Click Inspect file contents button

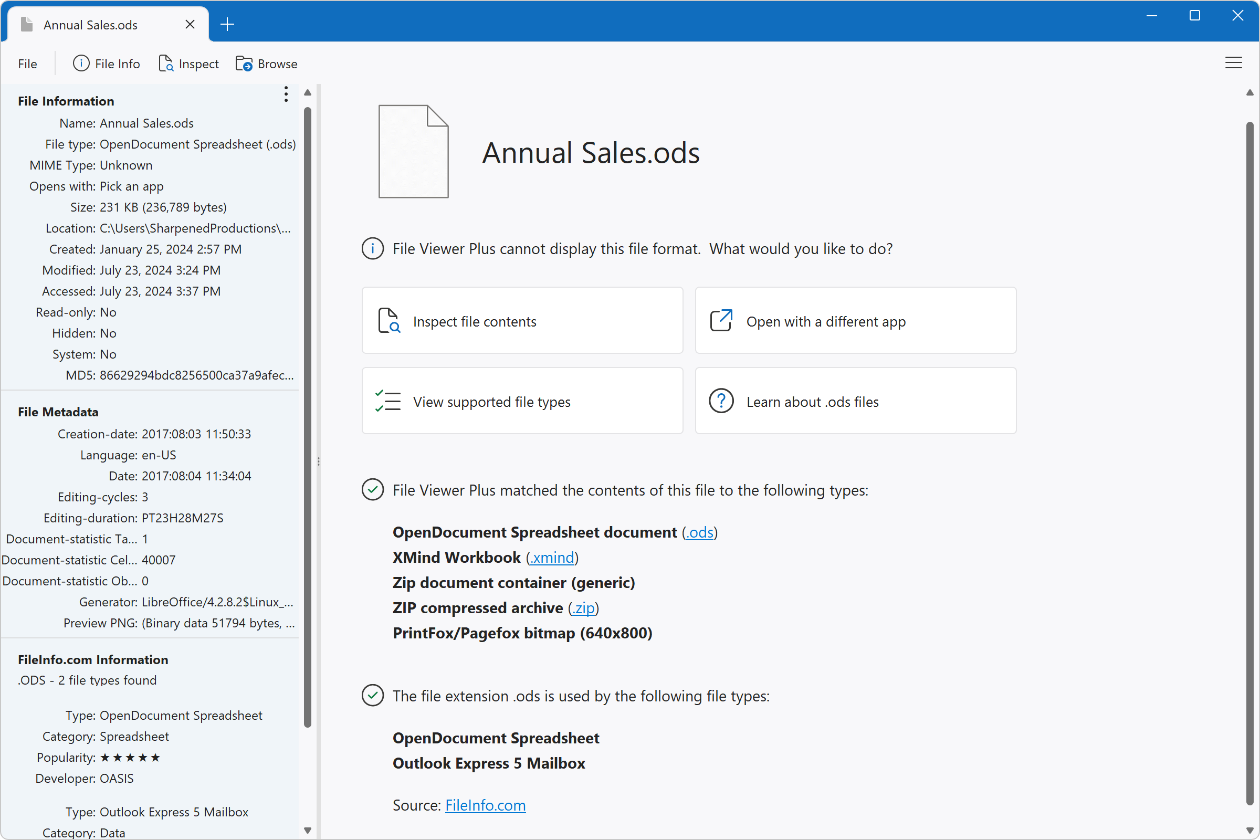(x=522, y=321)
